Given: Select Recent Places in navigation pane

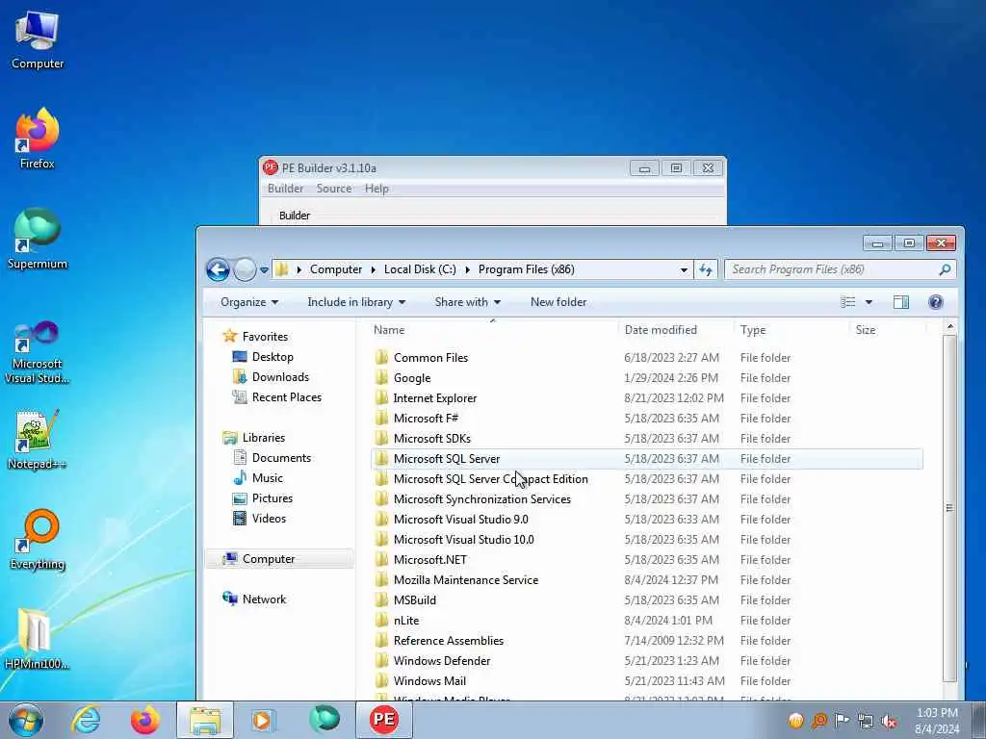Looking at the screenshot, I should click(x=287, y=397).
